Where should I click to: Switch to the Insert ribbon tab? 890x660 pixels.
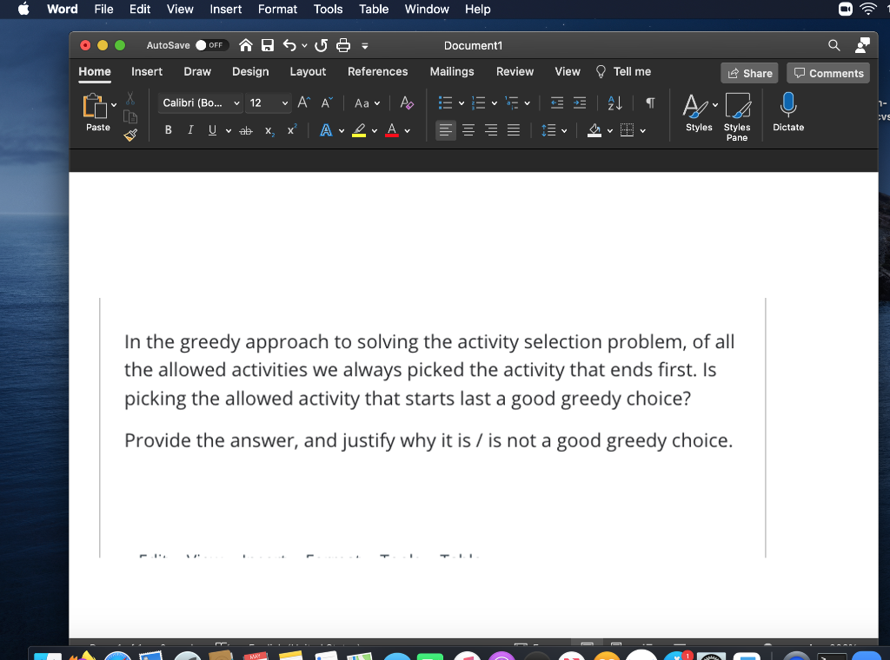pos(146,71)
